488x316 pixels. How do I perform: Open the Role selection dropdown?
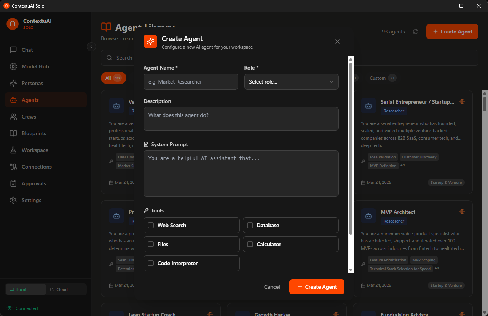[291, 82]
